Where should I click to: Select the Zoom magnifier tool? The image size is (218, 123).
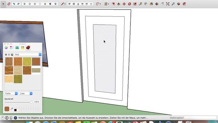pos(173,4)
